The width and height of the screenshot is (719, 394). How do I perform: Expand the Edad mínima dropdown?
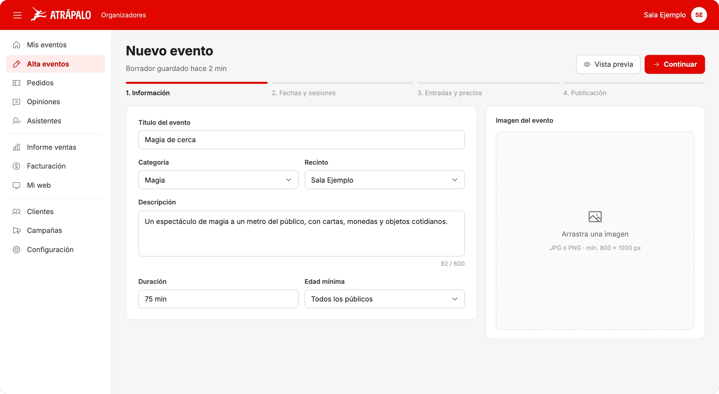[x=384, y=299]
